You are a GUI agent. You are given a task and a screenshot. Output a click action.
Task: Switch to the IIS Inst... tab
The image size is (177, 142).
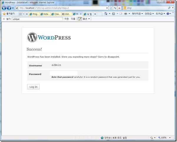coord(67,14)
